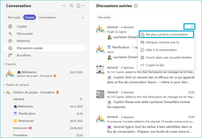
Task: Click the search magnifier icon
Action: point(72,6)
